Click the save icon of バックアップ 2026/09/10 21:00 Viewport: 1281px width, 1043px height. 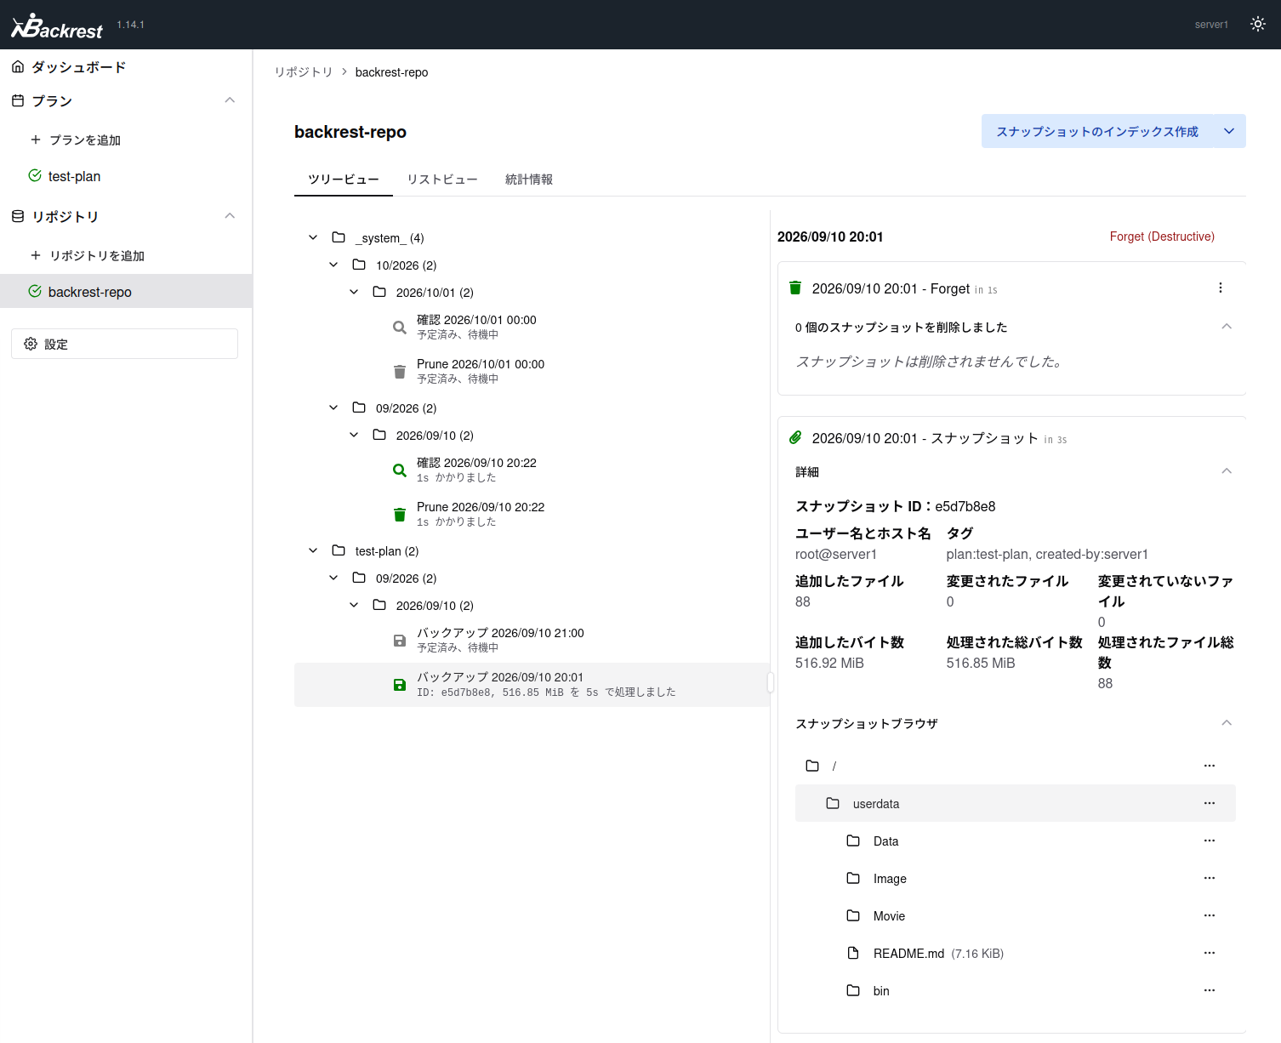pyautogui.click(x=400, y=641)
